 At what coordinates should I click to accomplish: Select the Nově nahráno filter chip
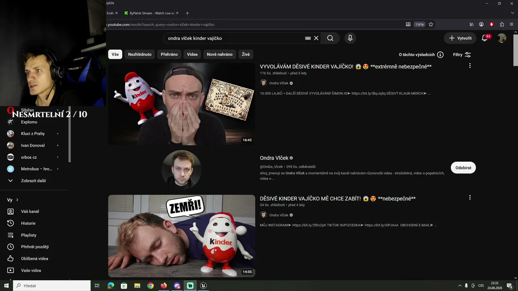pyautogui.click(x=220, y=55)
